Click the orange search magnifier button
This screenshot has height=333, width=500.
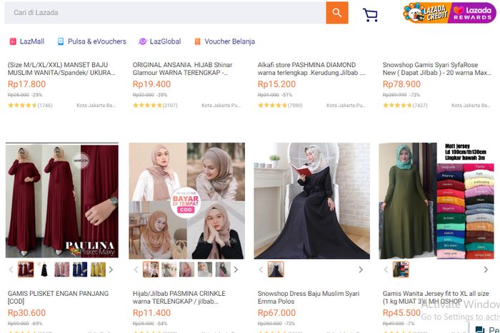[336, 13]
